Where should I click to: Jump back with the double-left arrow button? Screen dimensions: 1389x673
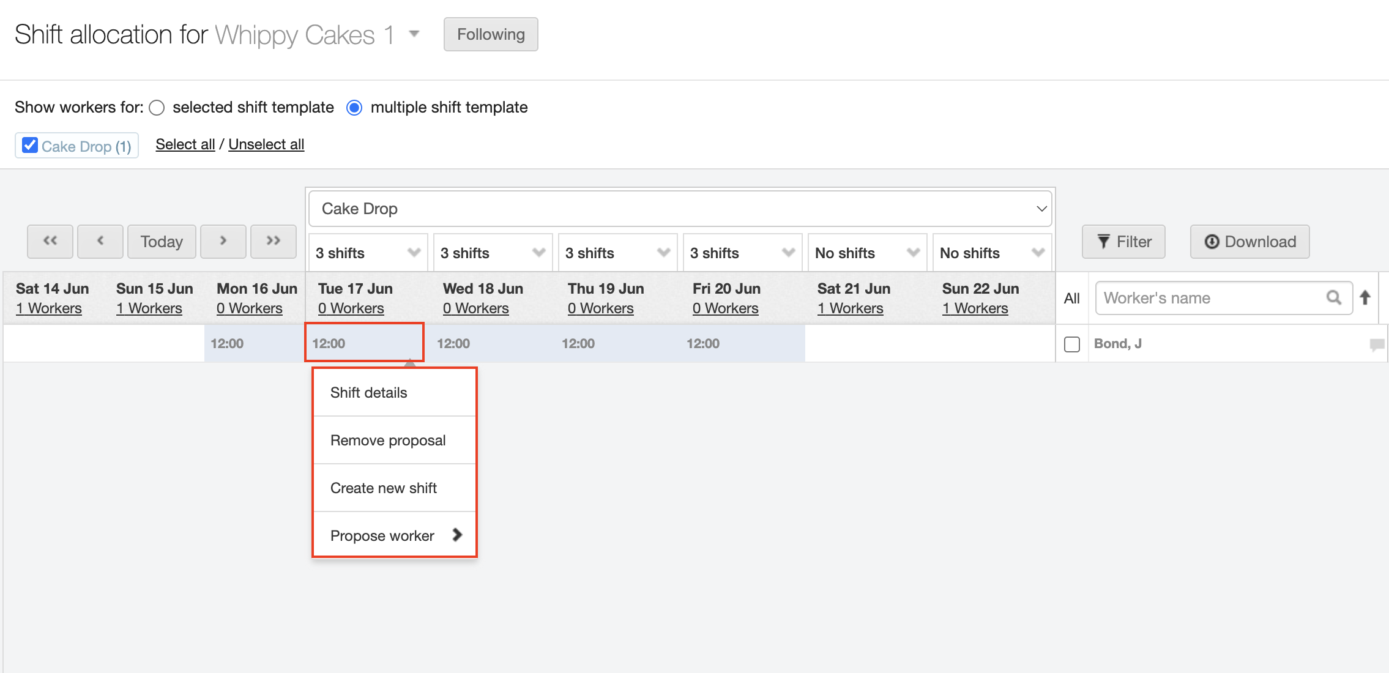pyautogui.click(x=50, y=242)
